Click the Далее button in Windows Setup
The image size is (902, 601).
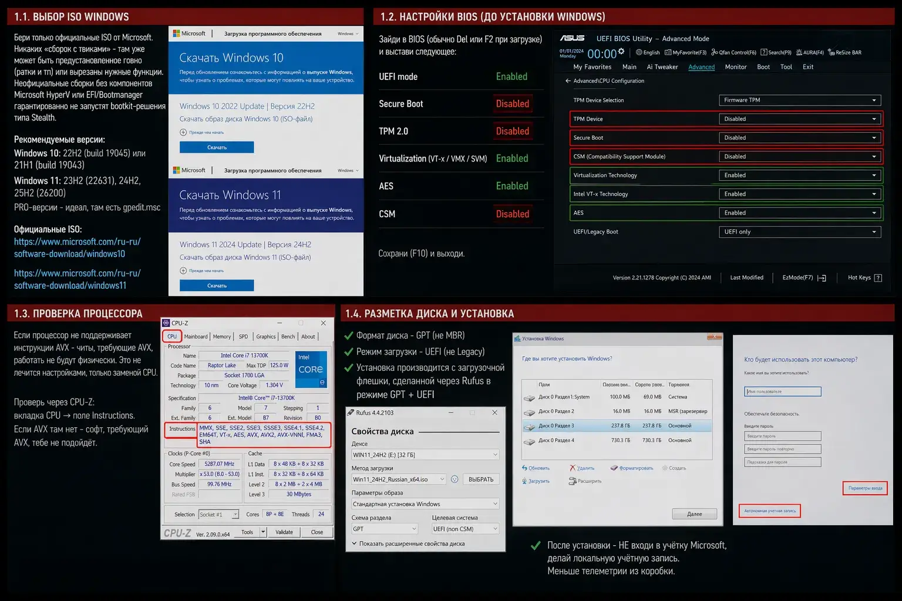tap(694, 514)
